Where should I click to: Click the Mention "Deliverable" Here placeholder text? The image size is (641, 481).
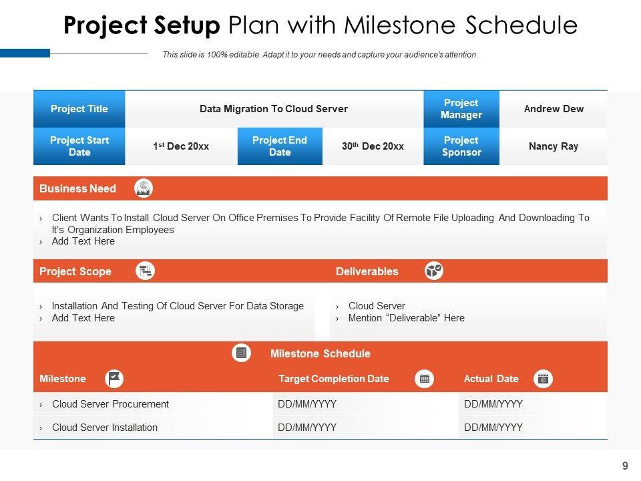pos(406,318)
